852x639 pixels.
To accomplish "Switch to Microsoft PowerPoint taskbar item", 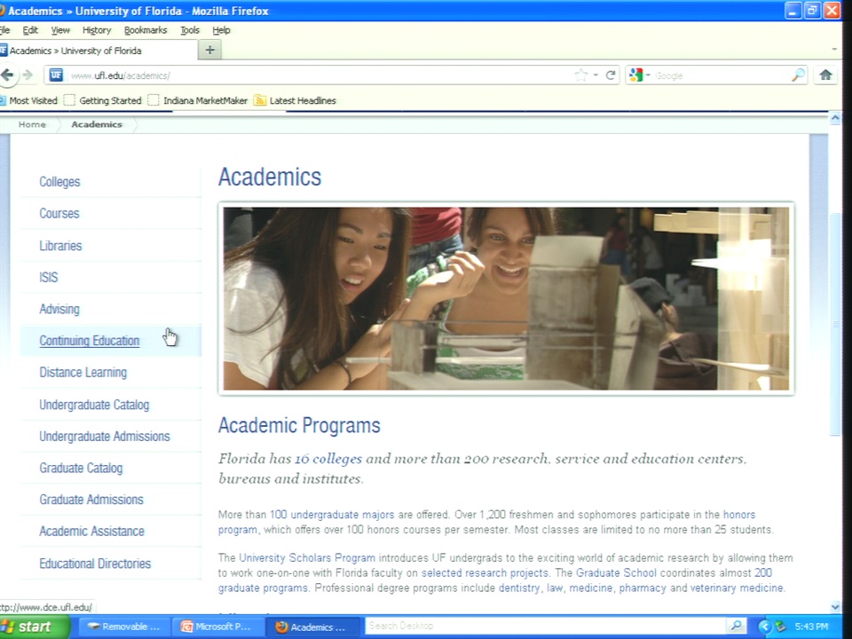I will [217, 627].
